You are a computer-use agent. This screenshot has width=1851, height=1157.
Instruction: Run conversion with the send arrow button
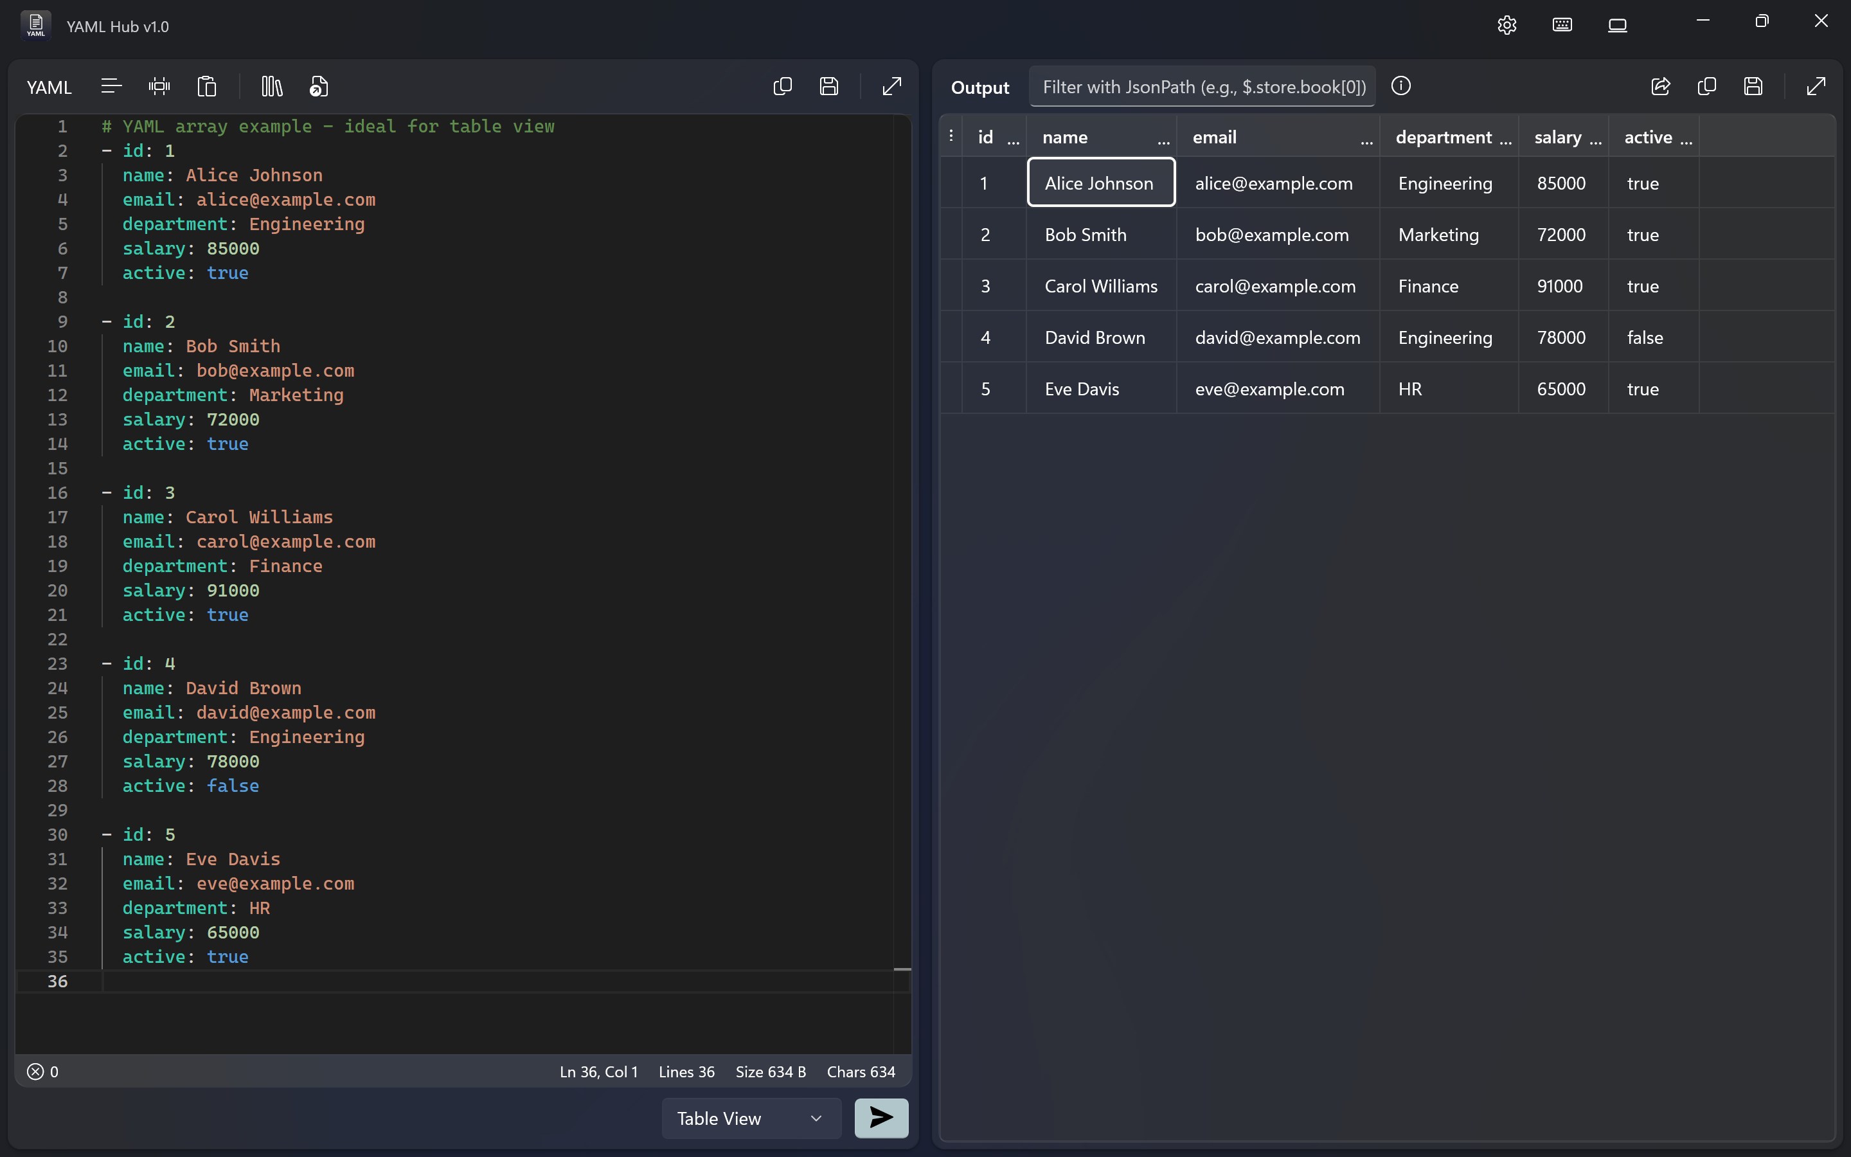coord(881,1118)
